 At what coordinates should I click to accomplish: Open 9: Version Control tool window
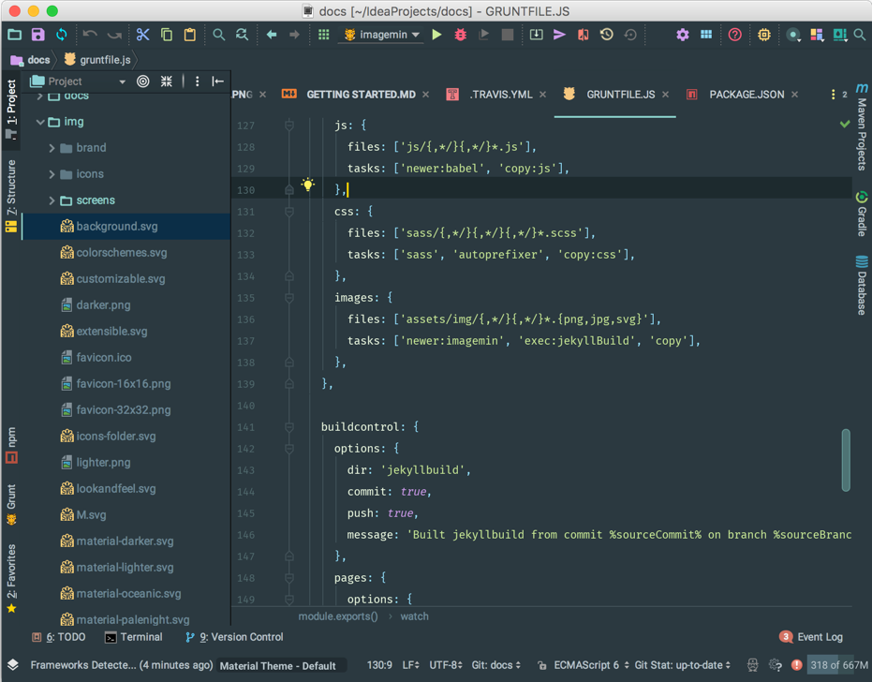[234, 637]
